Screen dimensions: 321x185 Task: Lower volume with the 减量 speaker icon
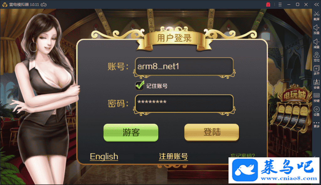(x=317, y=42)
